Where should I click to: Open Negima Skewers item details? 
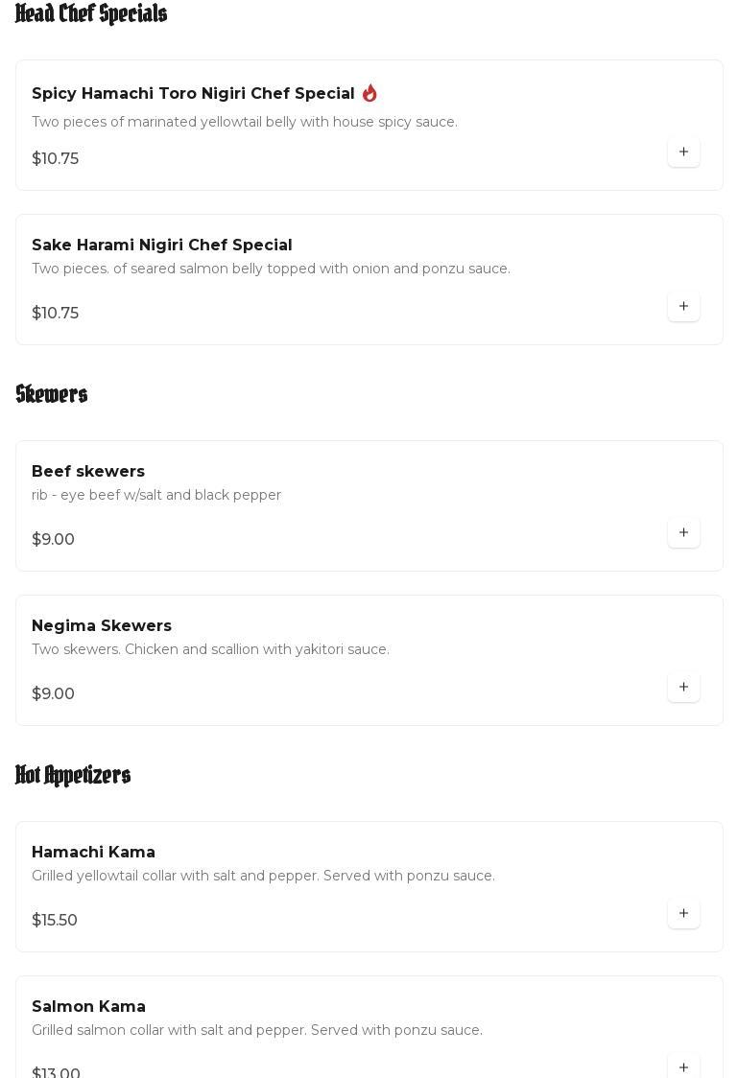tap(102, 625)
